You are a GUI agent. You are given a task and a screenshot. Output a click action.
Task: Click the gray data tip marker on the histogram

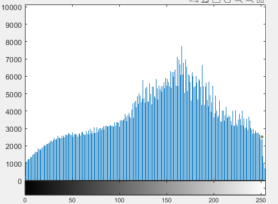coord(262,137)
